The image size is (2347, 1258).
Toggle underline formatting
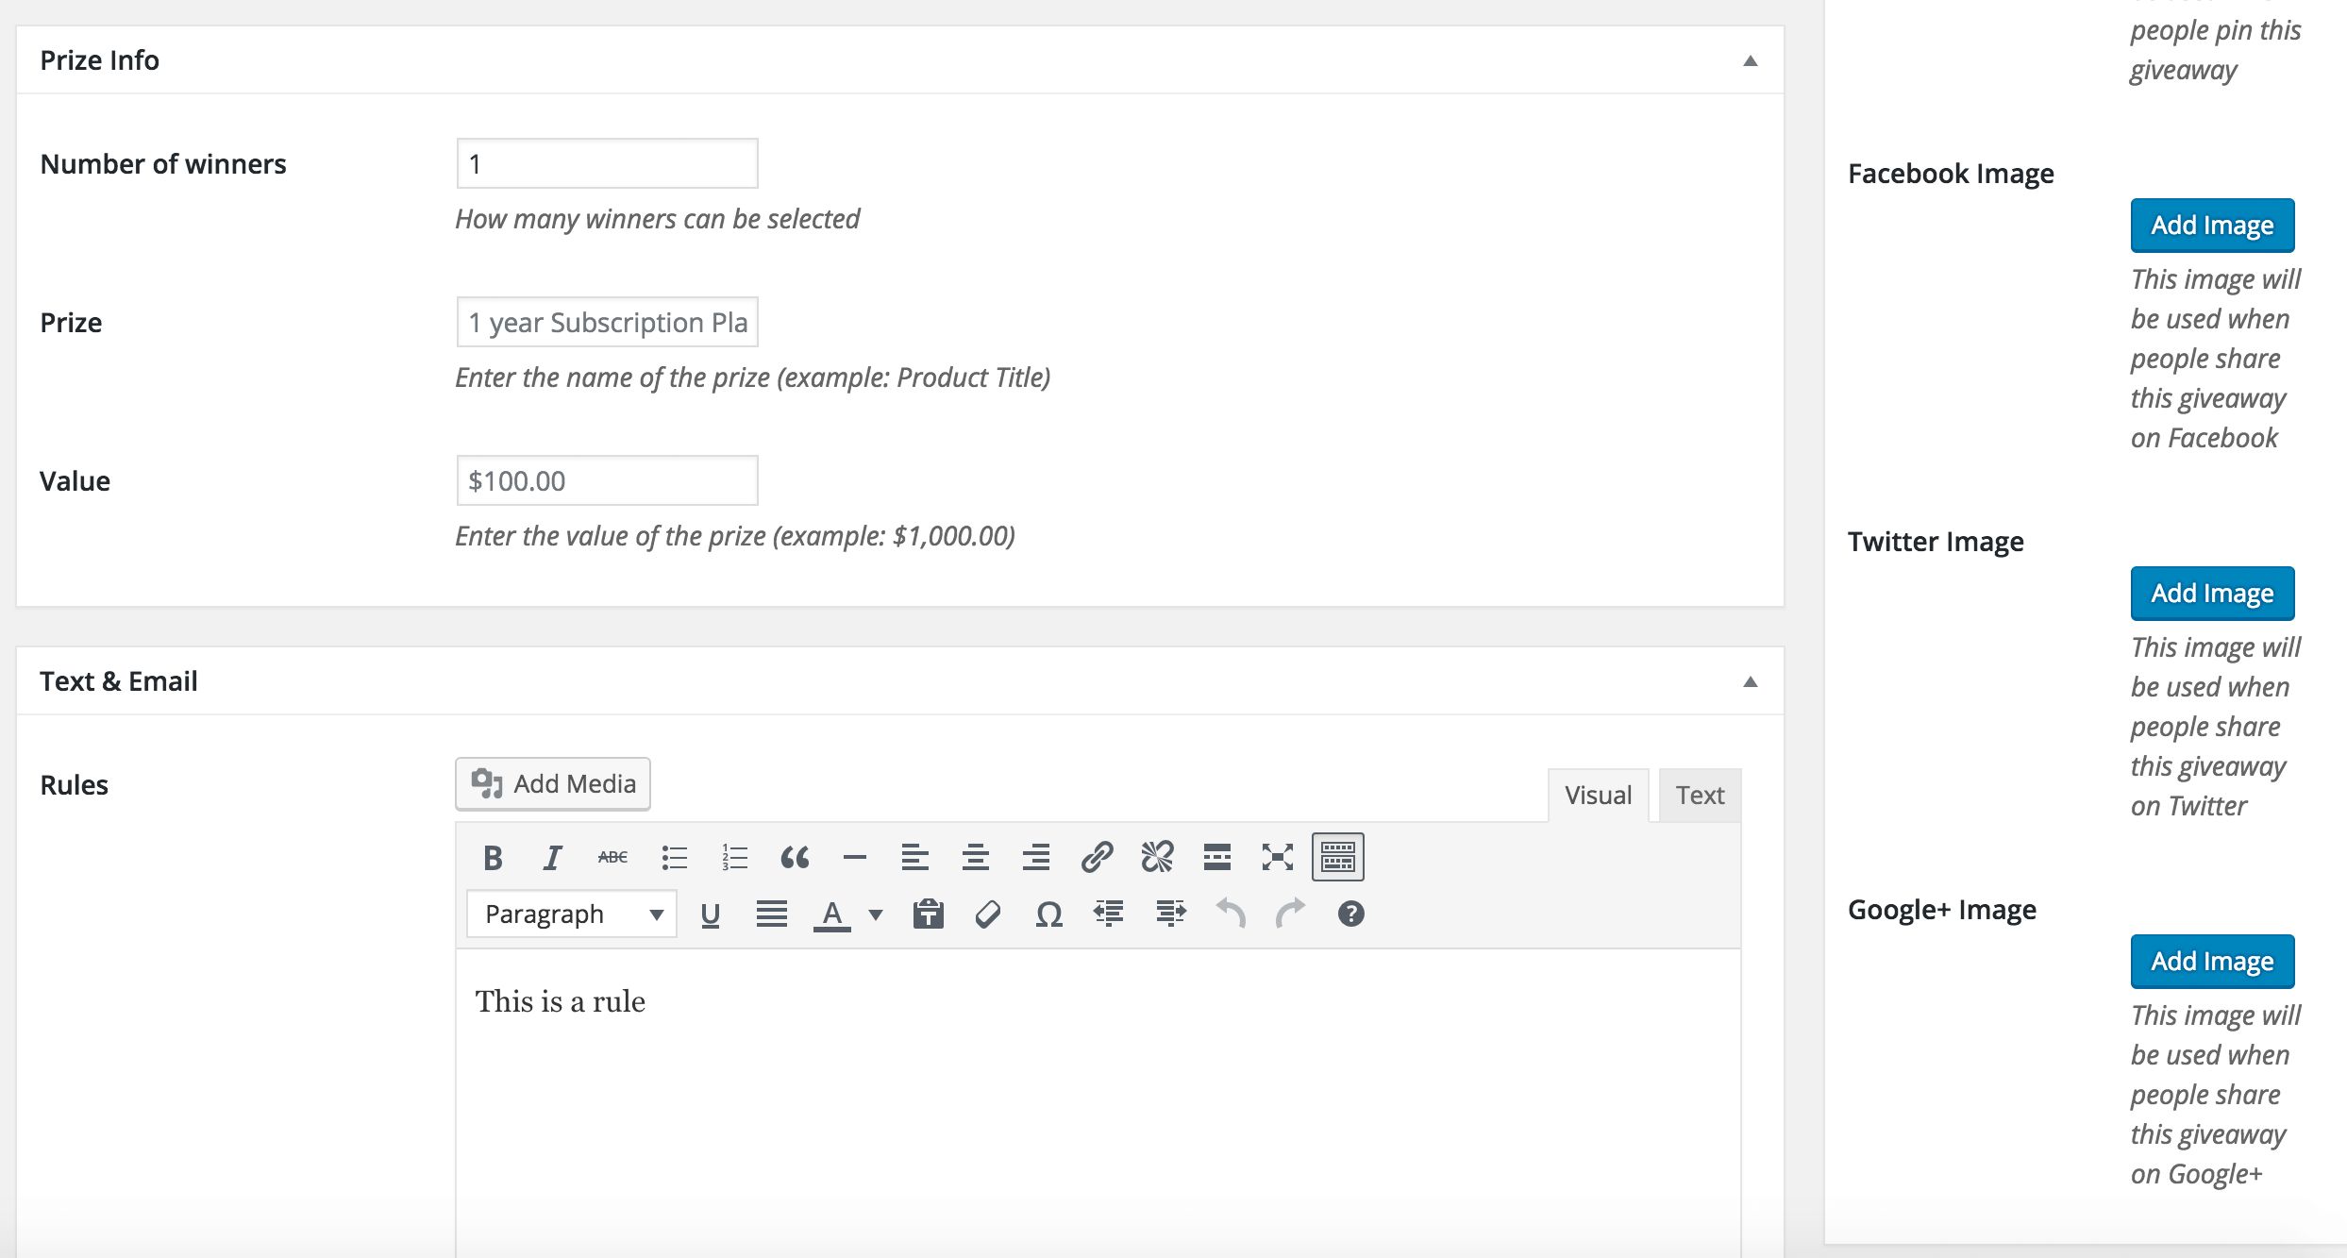711,914
